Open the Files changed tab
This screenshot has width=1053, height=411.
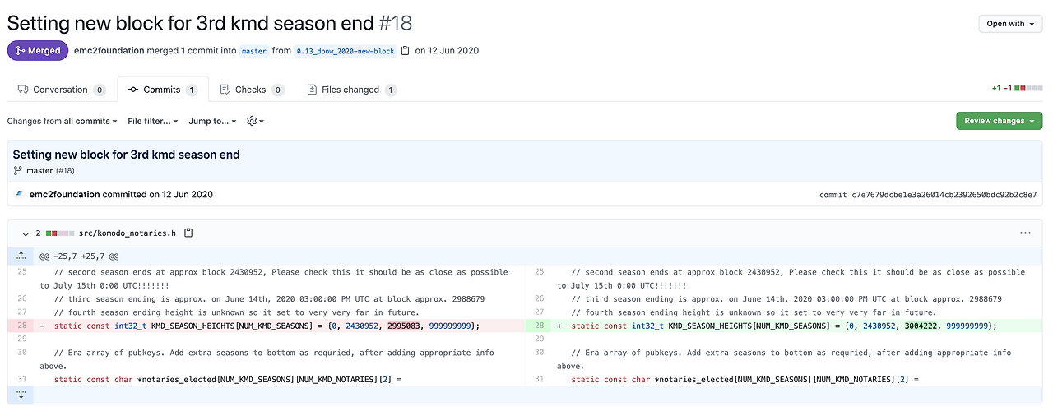tap(351, 90)
